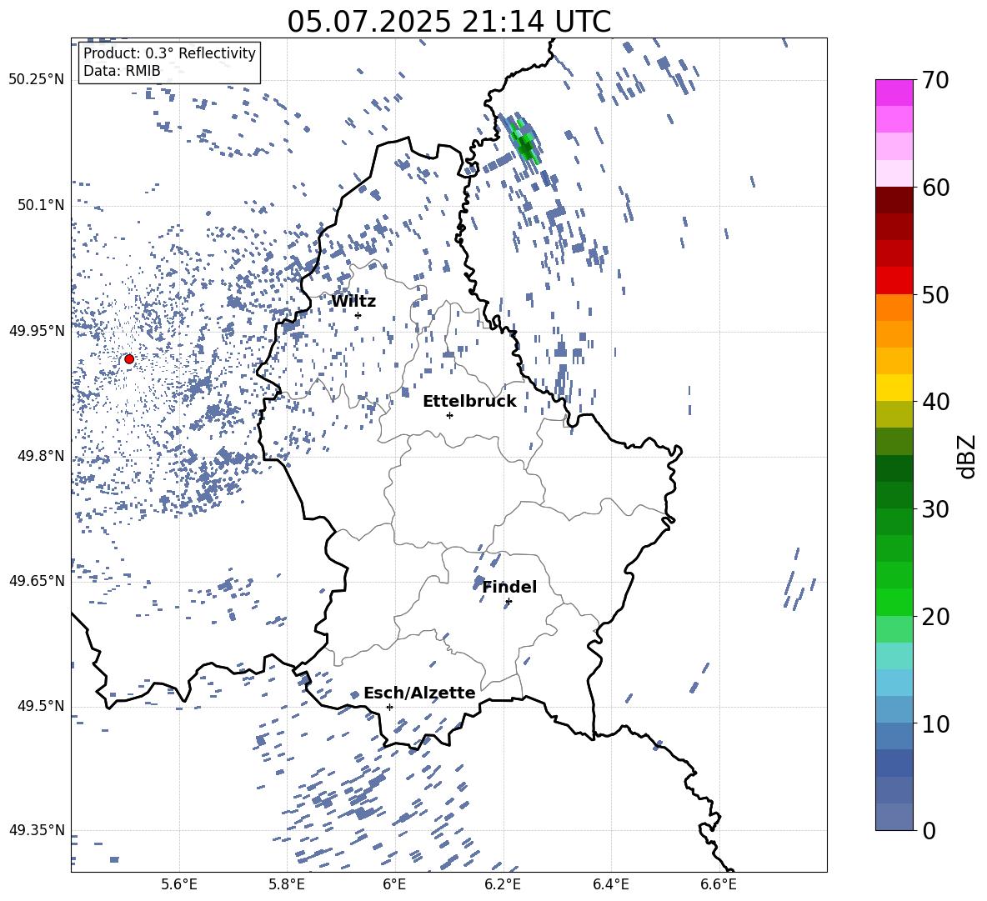The image size is (987, 901).
Task: Click the 60 colorbar tick label
Action: [x=935, y=188]
